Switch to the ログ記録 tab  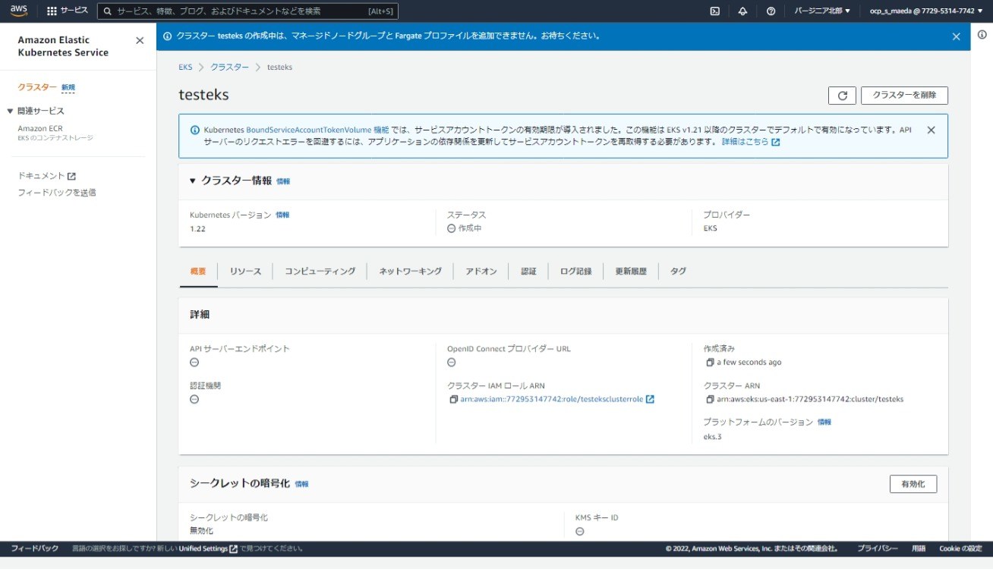575,272
